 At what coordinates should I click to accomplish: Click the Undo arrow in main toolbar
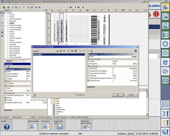pyautogui.click(x=24, y=7)
